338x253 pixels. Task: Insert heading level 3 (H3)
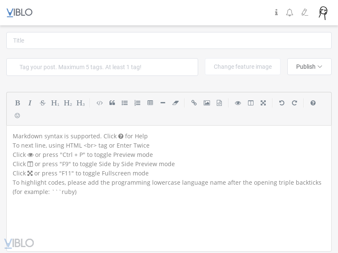[x=81, y=103]
